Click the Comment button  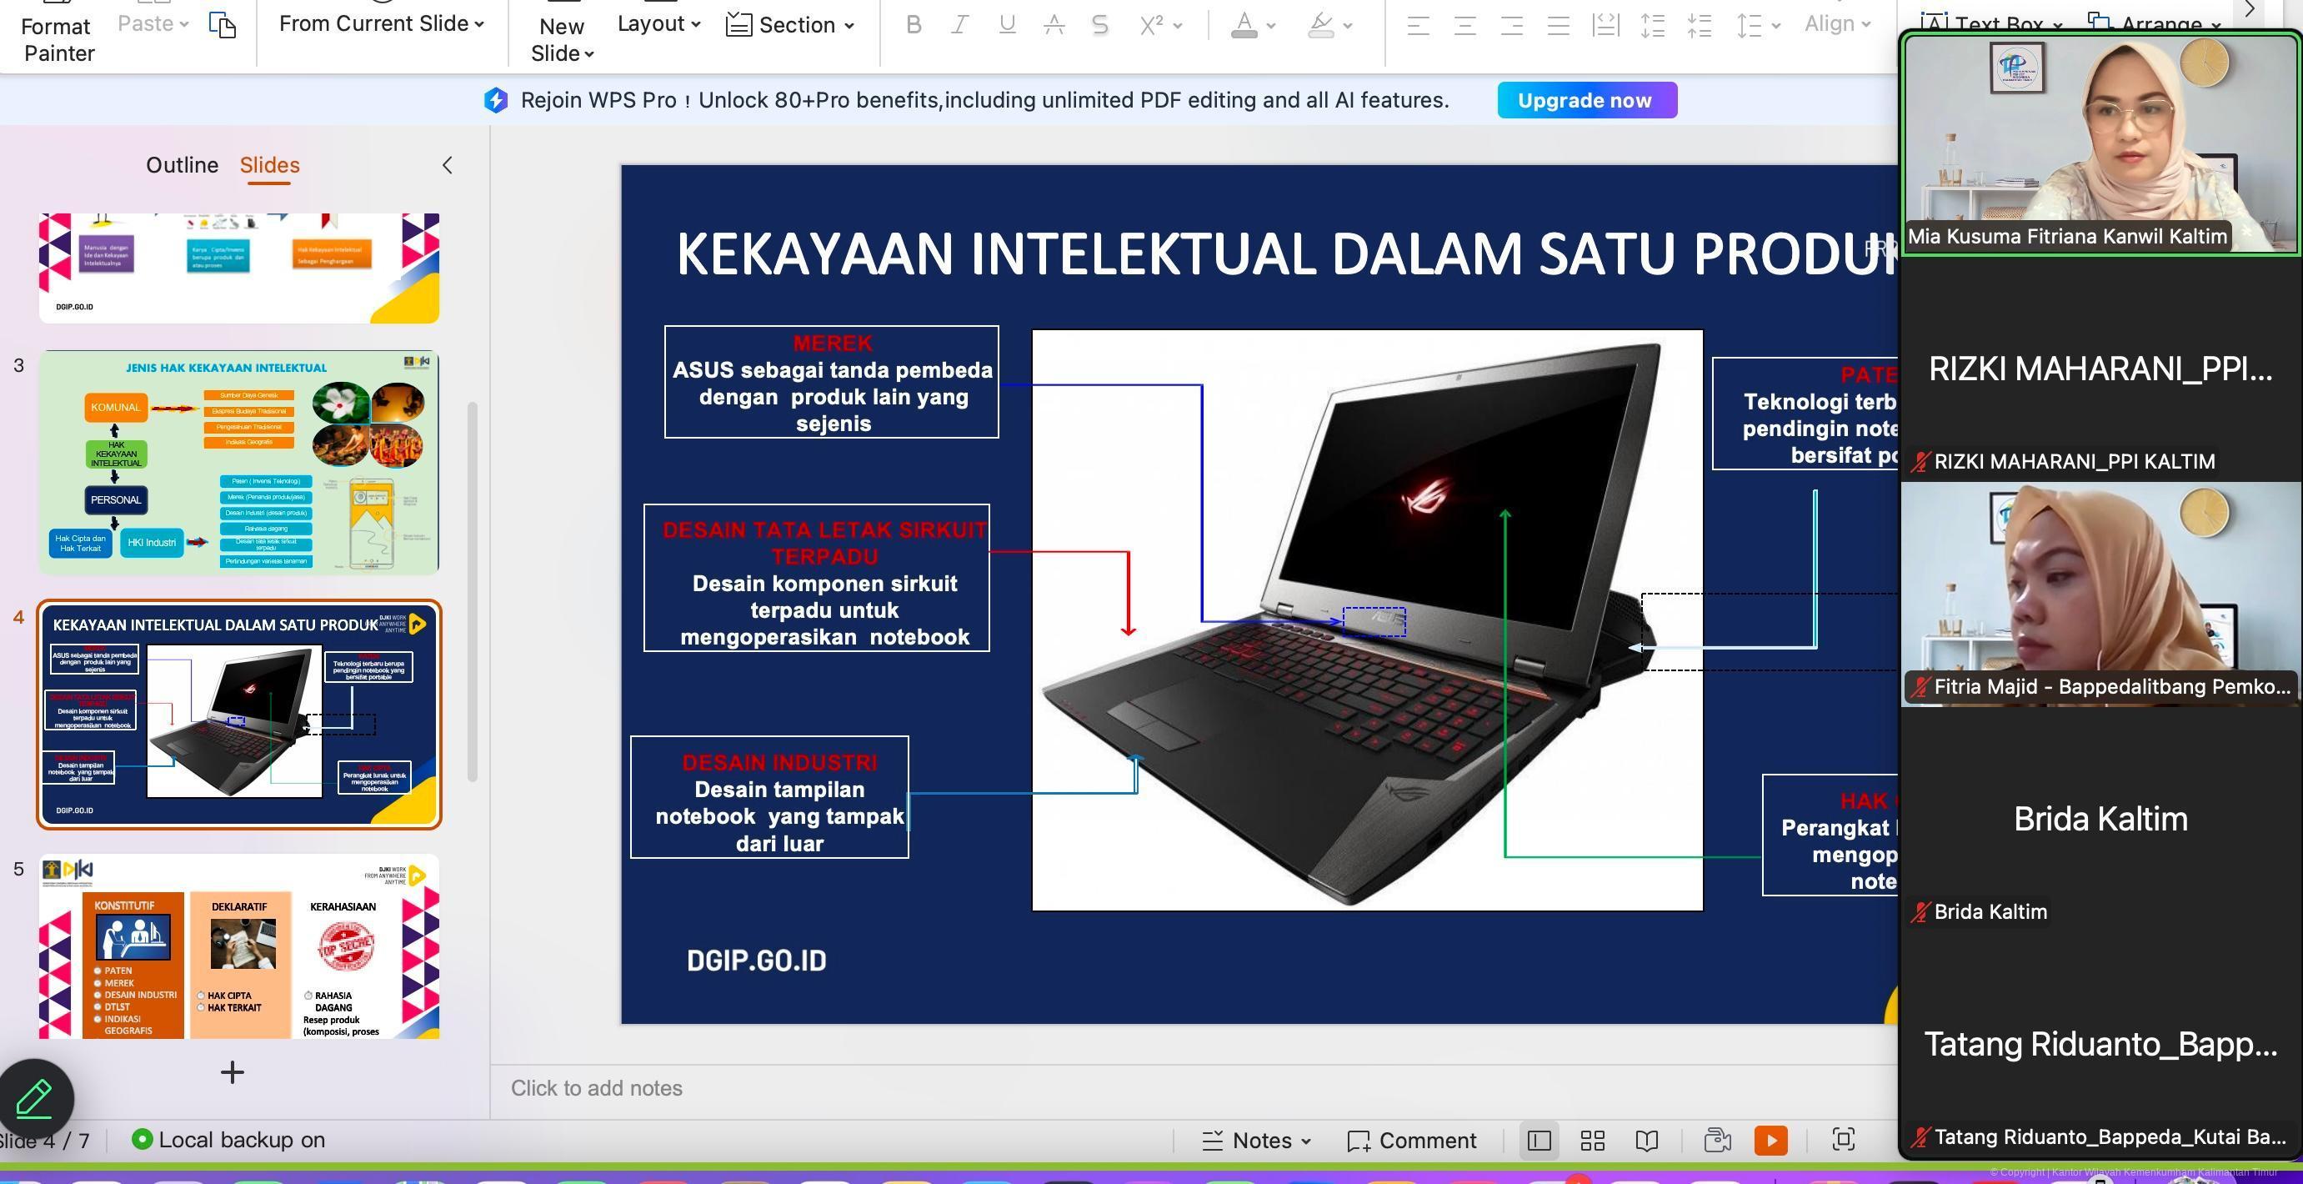[x=1412, y=1140]
